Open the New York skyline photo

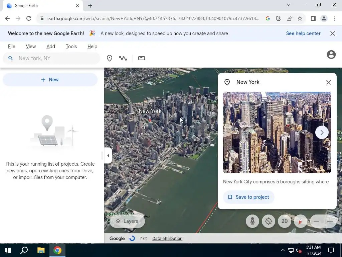click(277, 133)
